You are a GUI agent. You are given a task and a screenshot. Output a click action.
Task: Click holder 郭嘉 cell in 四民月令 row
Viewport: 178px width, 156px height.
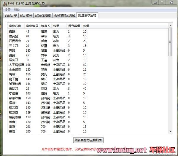point(44,41)
